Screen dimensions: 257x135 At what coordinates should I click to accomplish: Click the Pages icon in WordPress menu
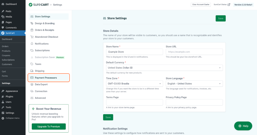(3, 22)
